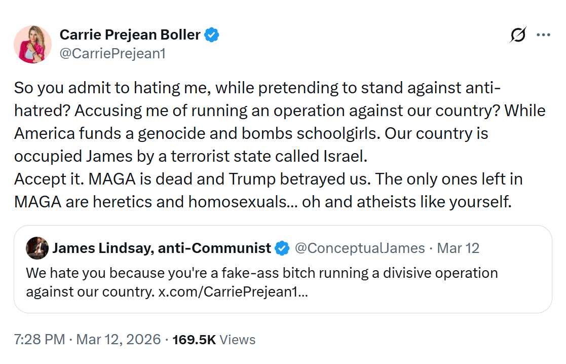
Task: Click the @CarriePrejean1 handle
Action: click(112, 54)
